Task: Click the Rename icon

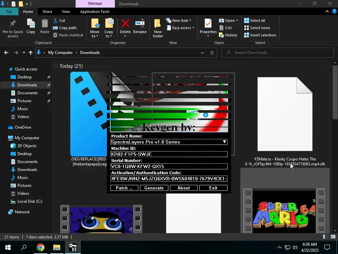Action: coord(140,23)
